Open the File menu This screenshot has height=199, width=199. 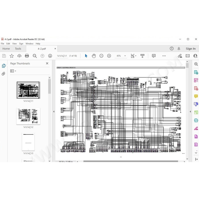[2, 43]
